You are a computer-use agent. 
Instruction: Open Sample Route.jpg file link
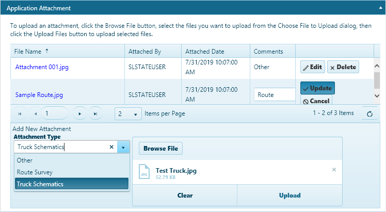click(39, 95)
